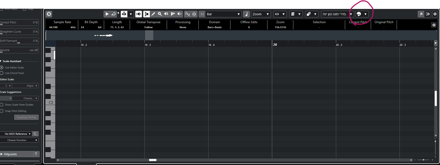Select the Draw pencil tool
The height and width of the screenshot is (165, 440).
pyautogui.click(x=153, y=14)
